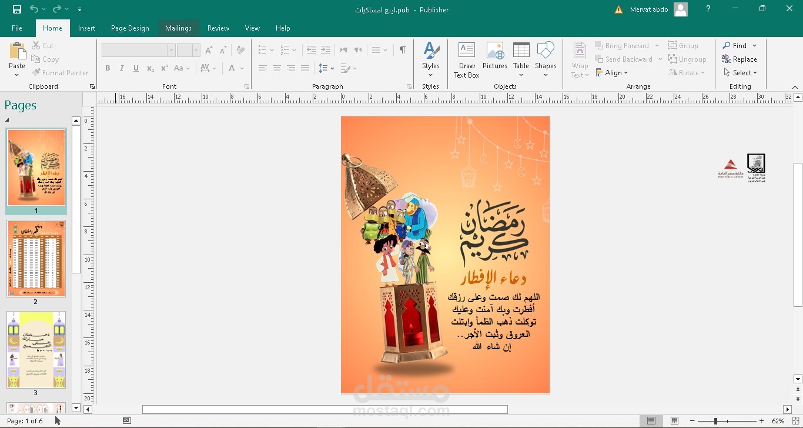803x428 pixels.
Task: Increase the paragraph indent level
Action: [x=325, y=50]
